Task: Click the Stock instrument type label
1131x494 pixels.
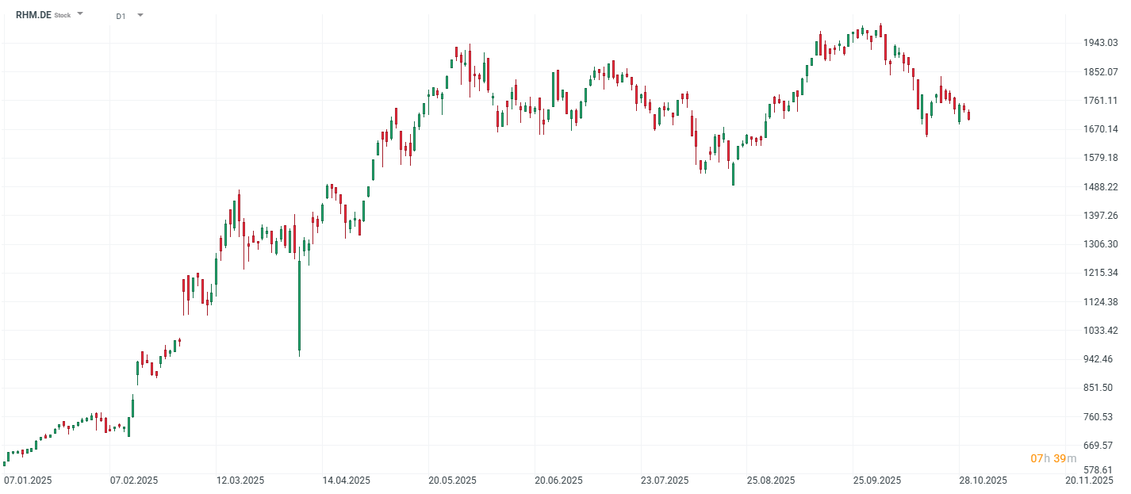Action: point(63,16)
